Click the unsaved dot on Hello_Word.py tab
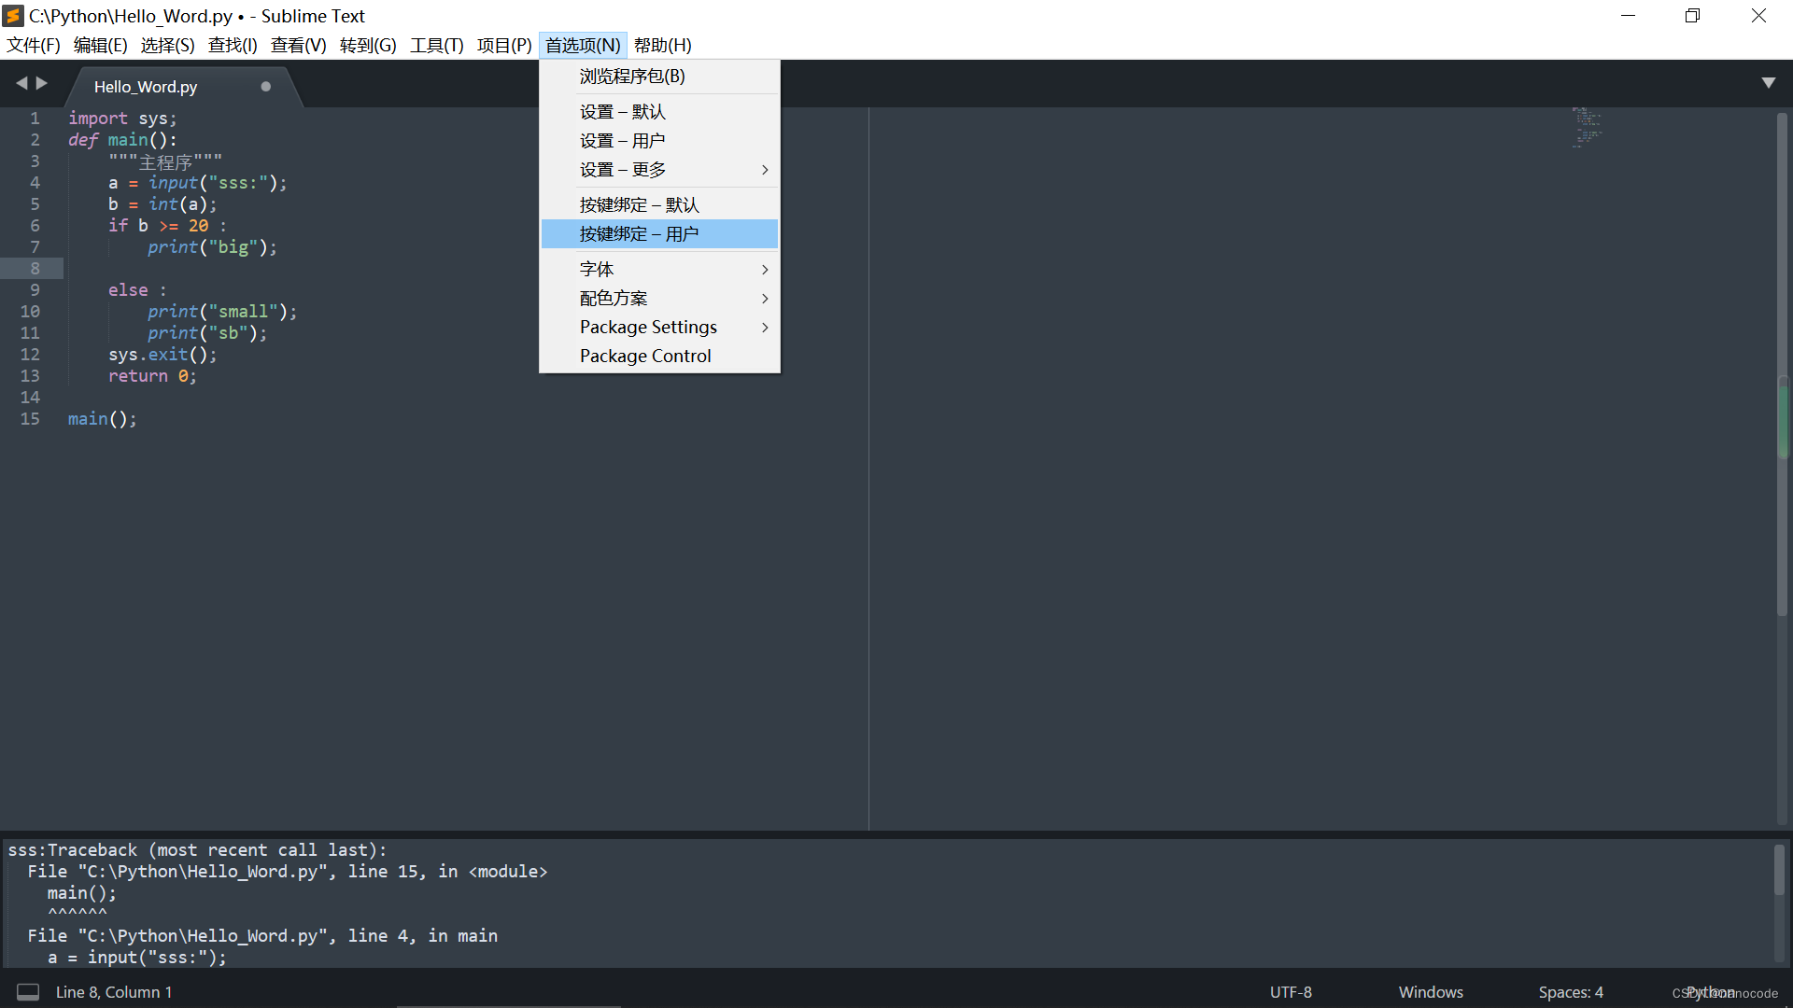 pyautogui.click(x=265, y=87)
